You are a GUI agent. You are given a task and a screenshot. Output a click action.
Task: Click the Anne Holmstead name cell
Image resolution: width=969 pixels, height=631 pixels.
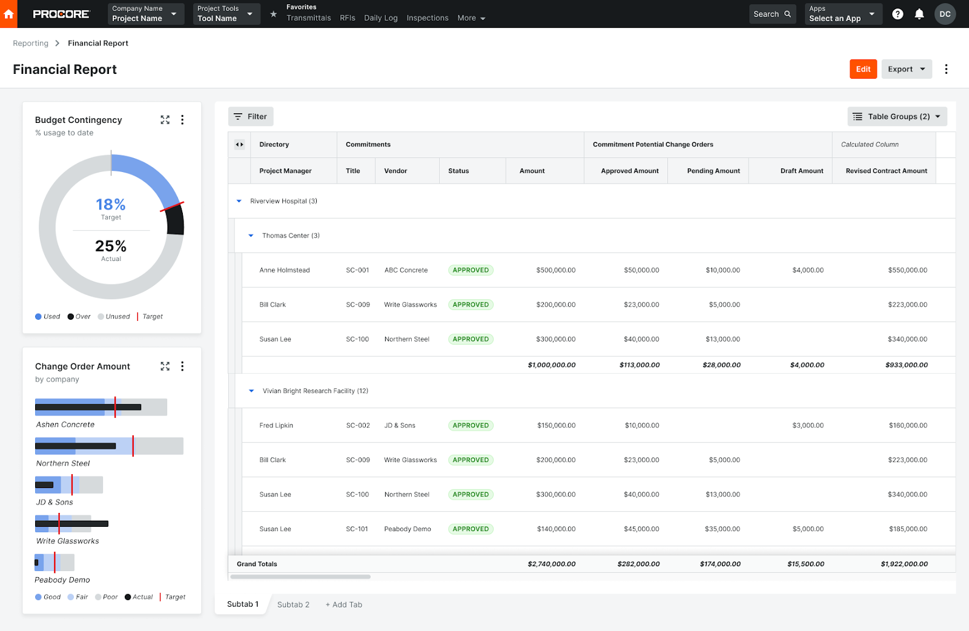[x=285, y=270]
